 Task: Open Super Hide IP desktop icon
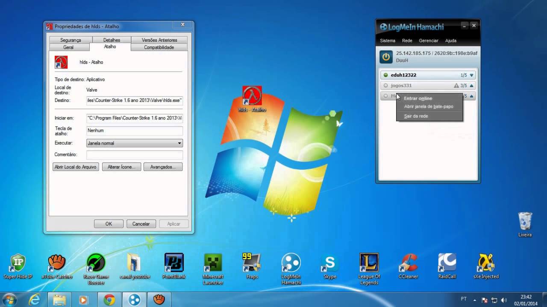18,266
